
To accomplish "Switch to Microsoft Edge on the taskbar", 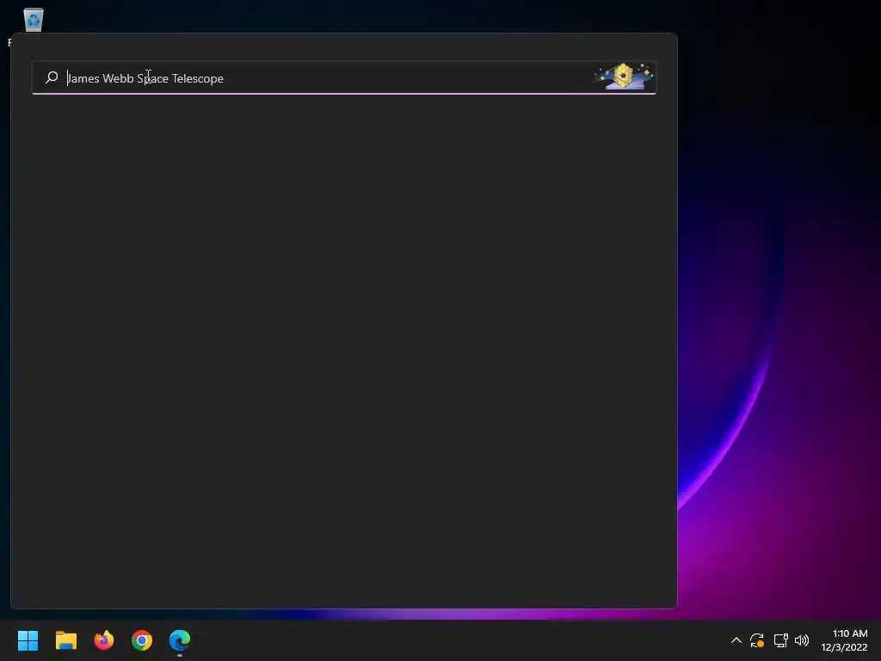I will tap(180, 640).
